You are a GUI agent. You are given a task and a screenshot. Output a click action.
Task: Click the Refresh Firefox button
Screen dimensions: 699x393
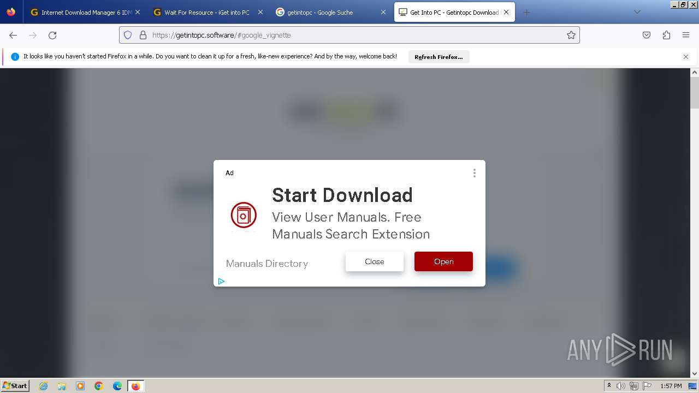(439, 57)
